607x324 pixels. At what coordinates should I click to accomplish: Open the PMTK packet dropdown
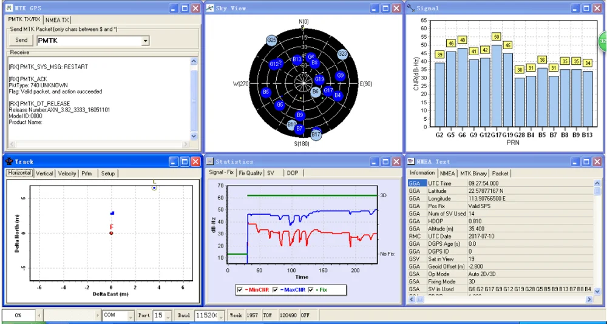(145, 41)
